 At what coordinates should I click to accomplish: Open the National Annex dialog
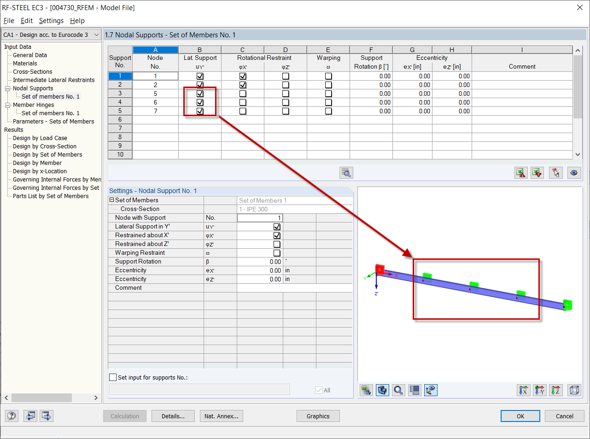click(222, 416)
